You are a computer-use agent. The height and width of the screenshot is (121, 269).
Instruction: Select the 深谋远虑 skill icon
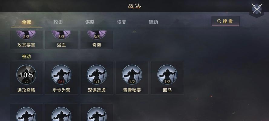pyautogui.click(x=97, y=74)
